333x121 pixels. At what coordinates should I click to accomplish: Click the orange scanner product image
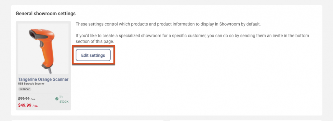click(43, 48)
